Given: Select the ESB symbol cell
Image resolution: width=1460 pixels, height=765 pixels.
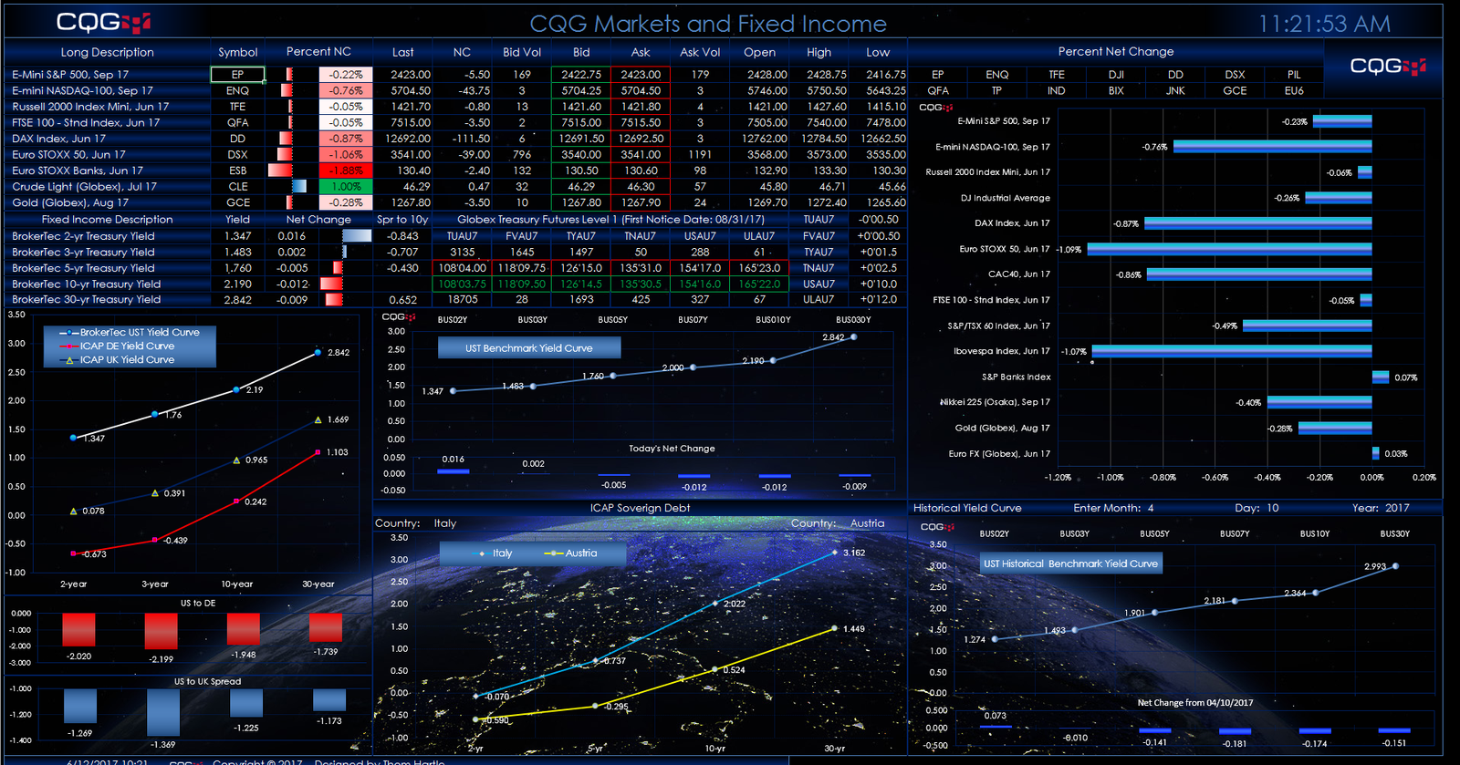Looking at the screenshot, I should tap(237, 171).
